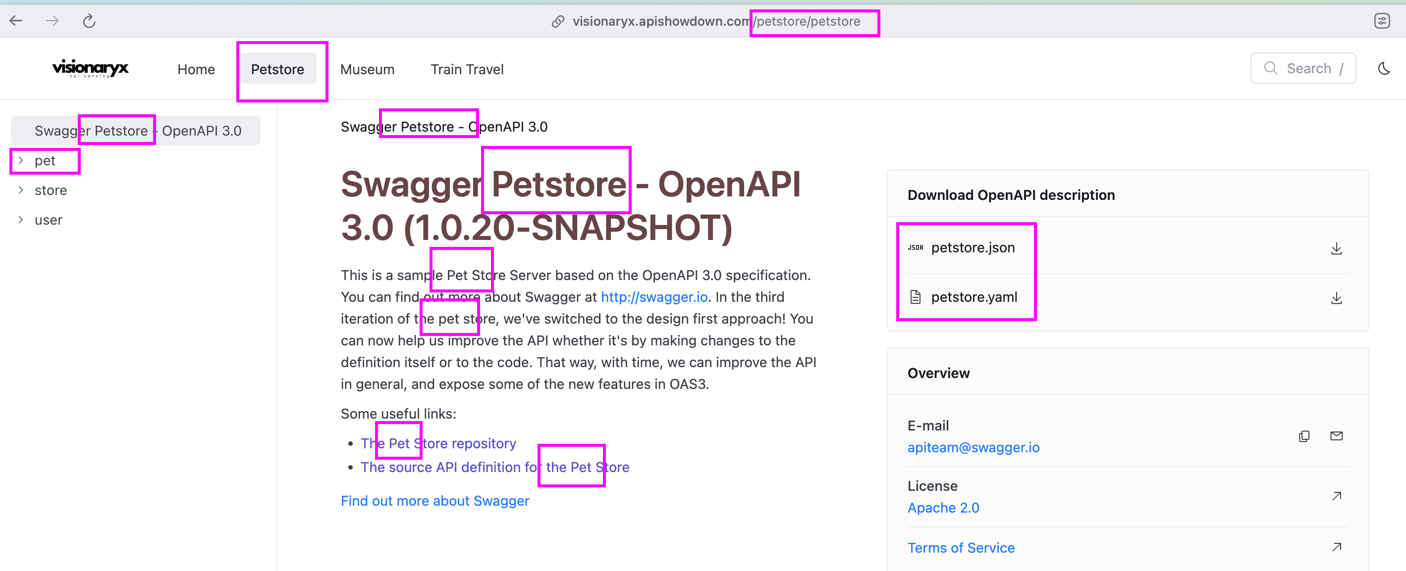The height and width of the screenshot is (571, 1406).
Task: Download petstore.yaml with its download arrow
Action: pos(1336,298)
